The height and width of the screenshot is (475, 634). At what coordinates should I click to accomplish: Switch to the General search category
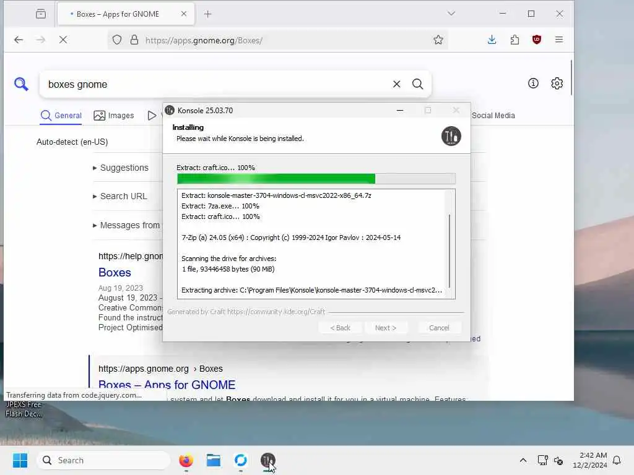[x=61, y=116]
